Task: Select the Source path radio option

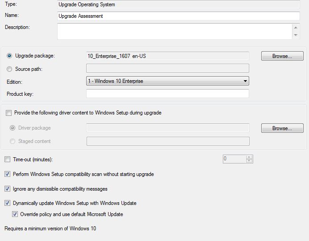Action: click(9, 69)
